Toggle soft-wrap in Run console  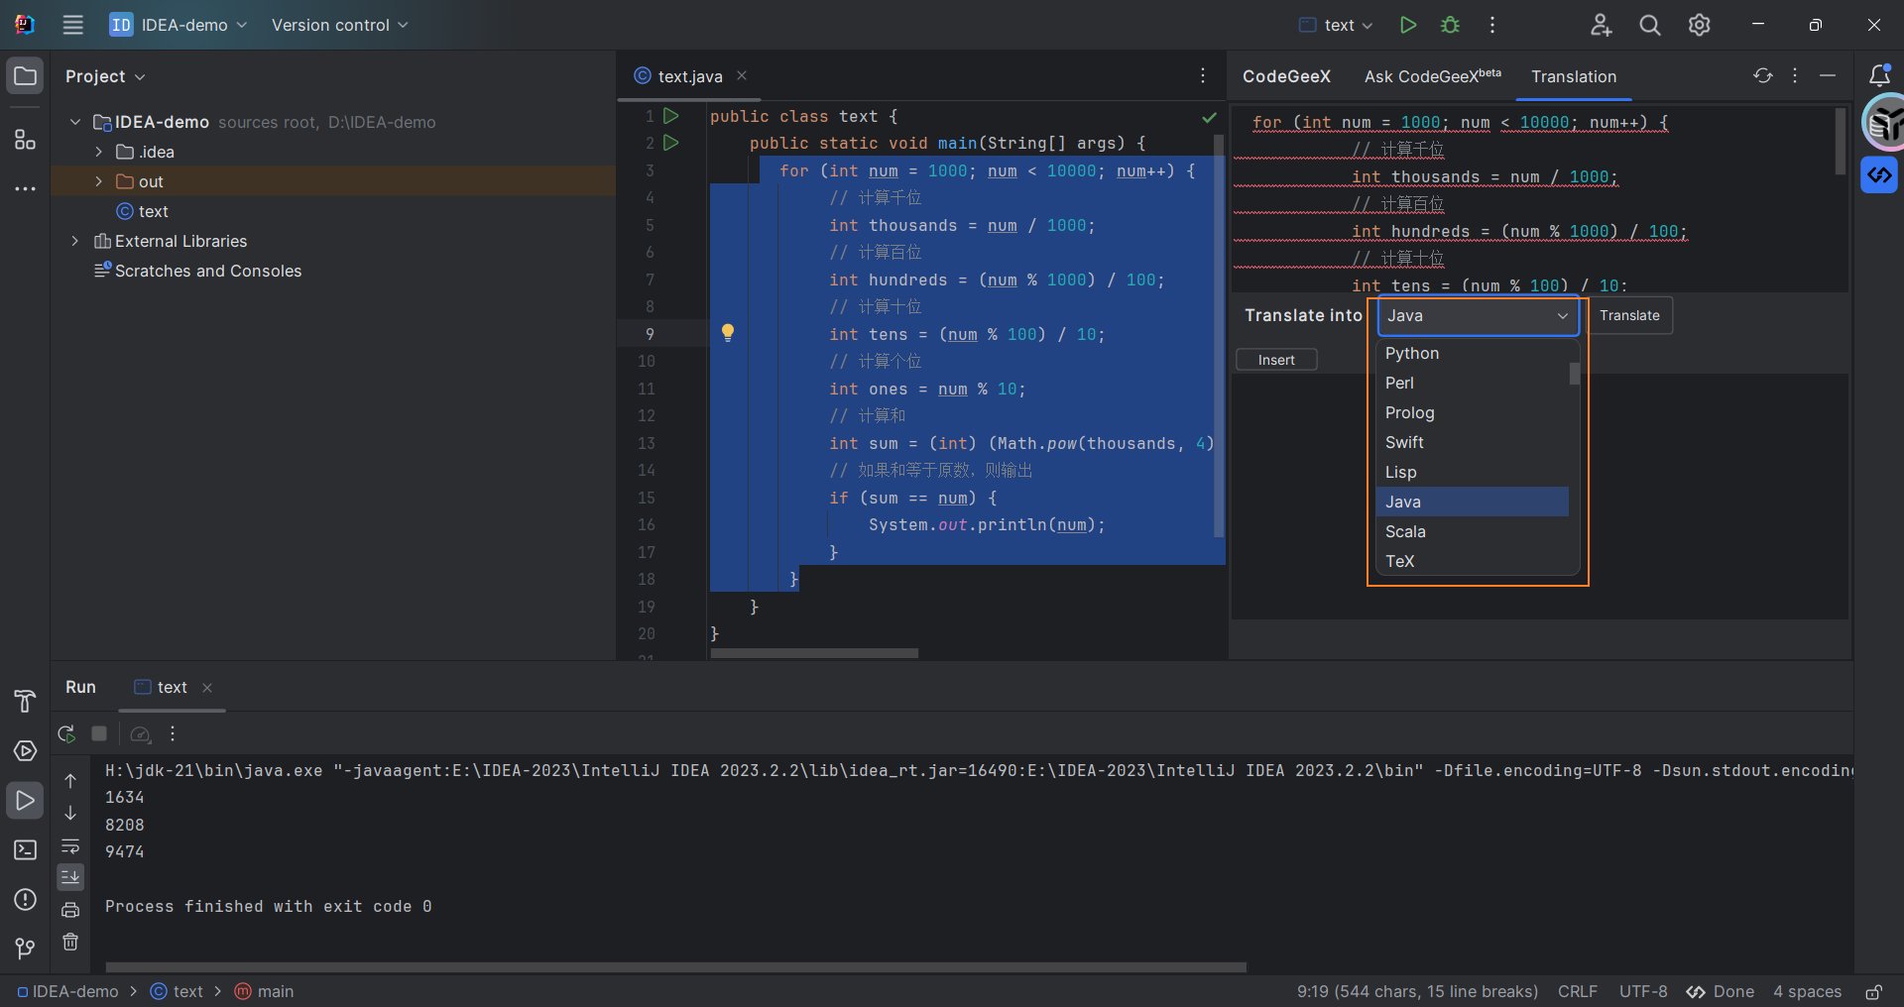point(70,845)
